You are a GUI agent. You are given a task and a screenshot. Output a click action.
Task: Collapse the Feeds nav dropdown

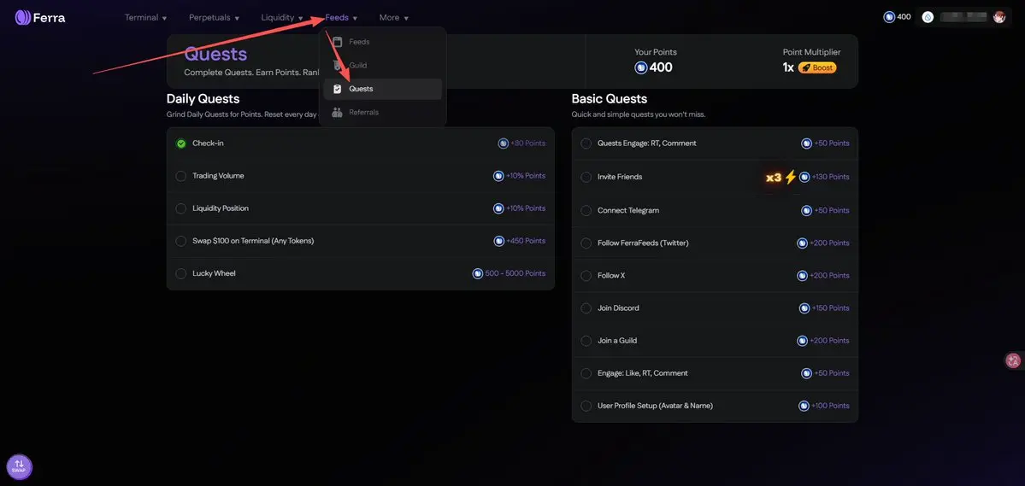point(341,18)
